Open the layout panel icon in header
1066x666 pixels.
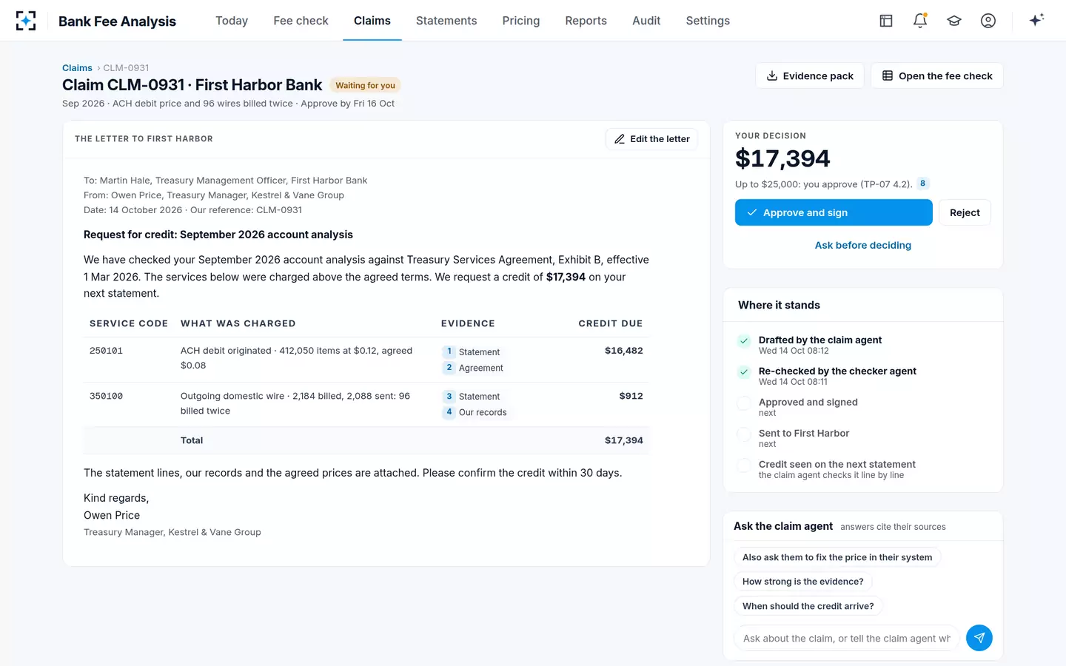pos(886,21)
